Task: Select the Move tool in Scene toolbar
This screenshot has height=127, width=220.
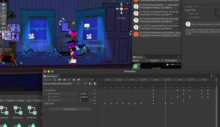Action: (x=3, y=8)
